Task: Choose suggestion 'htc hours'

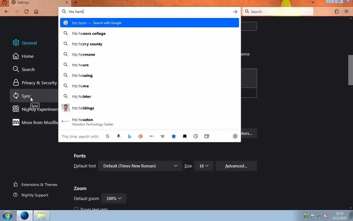Action: click(149, 65)
